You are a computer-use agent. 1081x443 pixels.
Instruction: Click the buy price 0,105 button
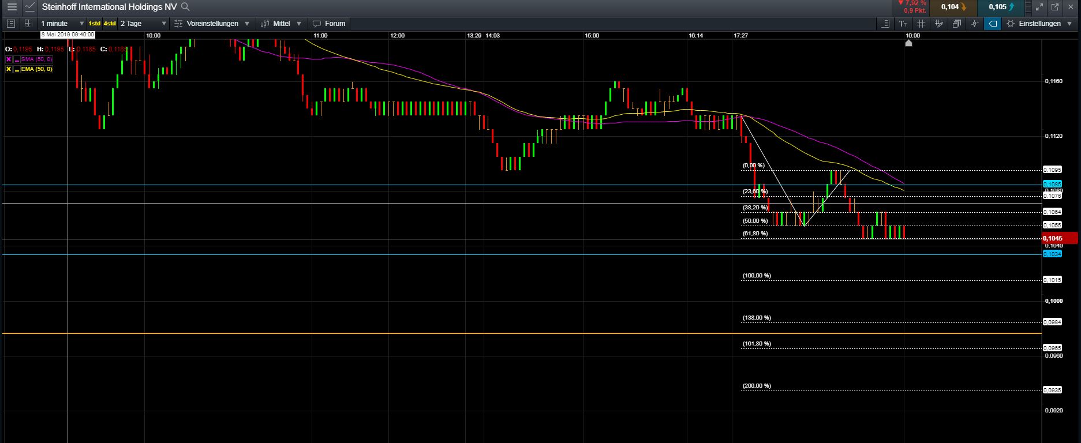[1000, 7]
